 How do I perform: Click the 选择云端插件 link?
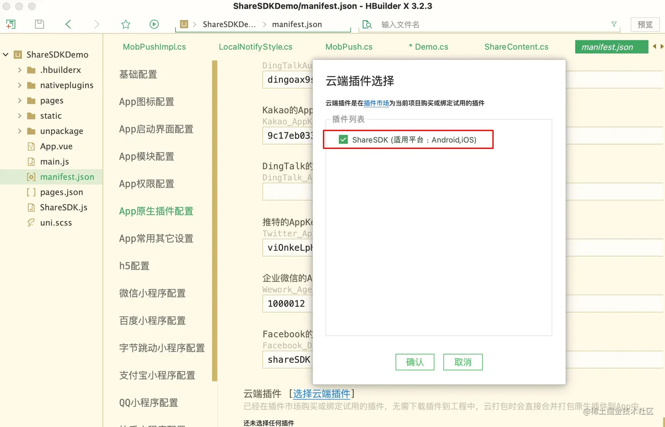click(322, 394)
